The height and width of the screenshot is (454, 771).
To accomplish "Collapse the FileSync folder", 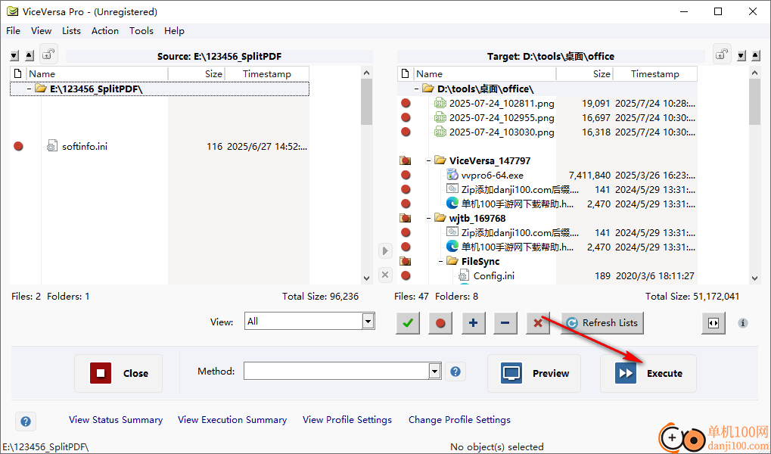I will coord(441,262).
